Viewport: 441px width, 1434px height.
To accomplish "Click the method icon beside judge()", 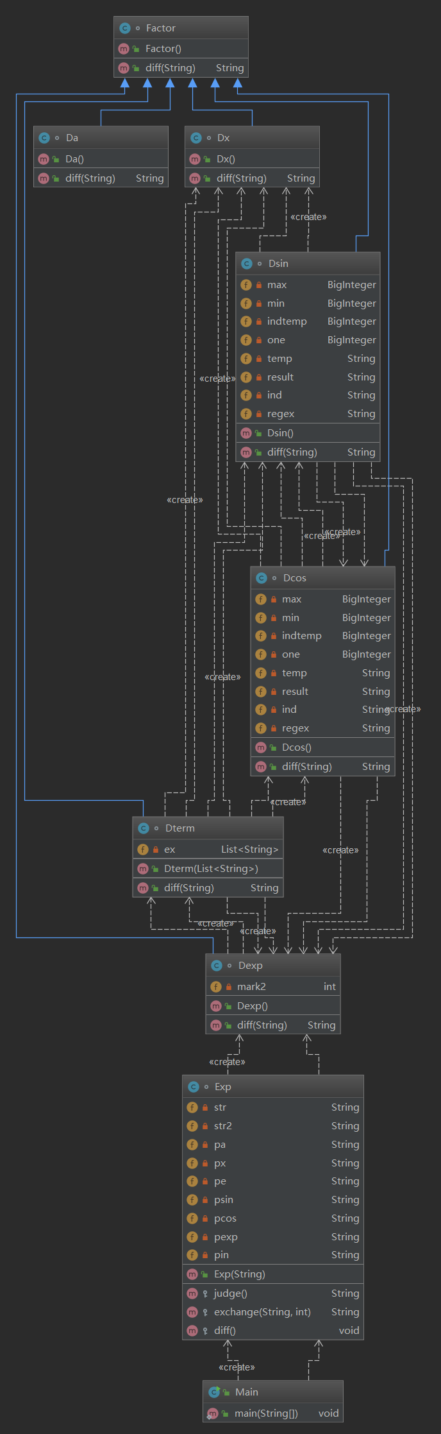I will pos(192,1293).
